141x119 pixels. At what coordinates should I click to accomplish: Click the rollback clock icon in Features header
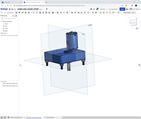pyautogui.click(x=16, y=16)
